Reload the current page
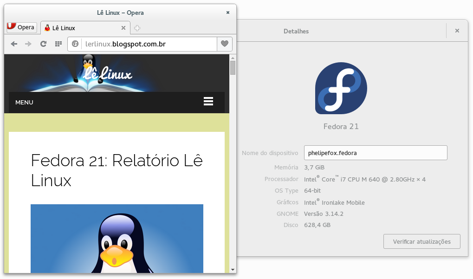The width and height of the screenshot is (473, 279). pyautogui.click(x=43, y=44)
